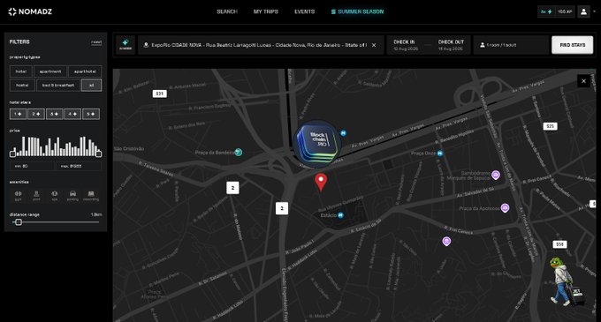Click the Find Stays button
The image size is (601, 322).
point(572,45)
